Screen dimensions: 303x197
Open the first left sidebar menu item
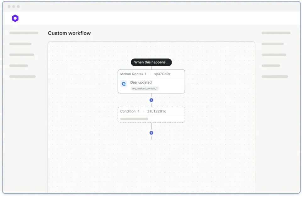[24, 33]
